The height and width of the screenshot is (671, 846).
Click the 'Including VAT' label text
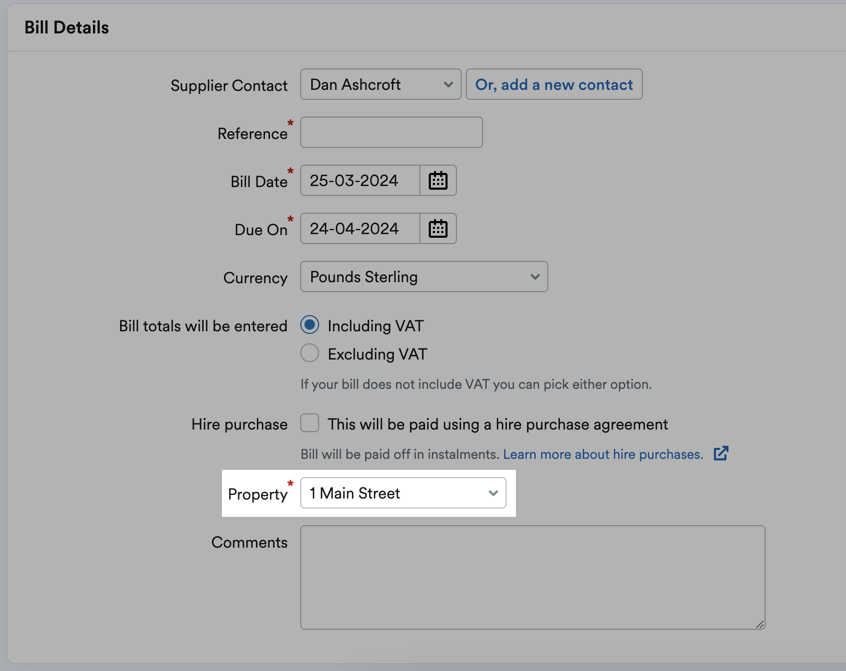pos(375,326)
